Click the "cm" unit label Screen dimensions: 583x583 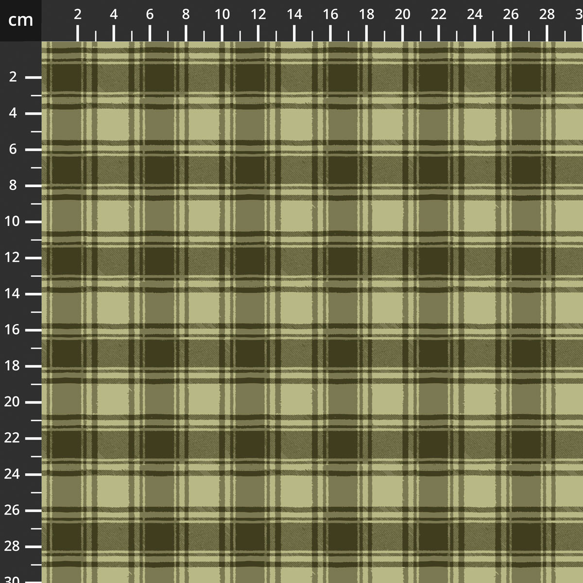[x=20, y=20]
